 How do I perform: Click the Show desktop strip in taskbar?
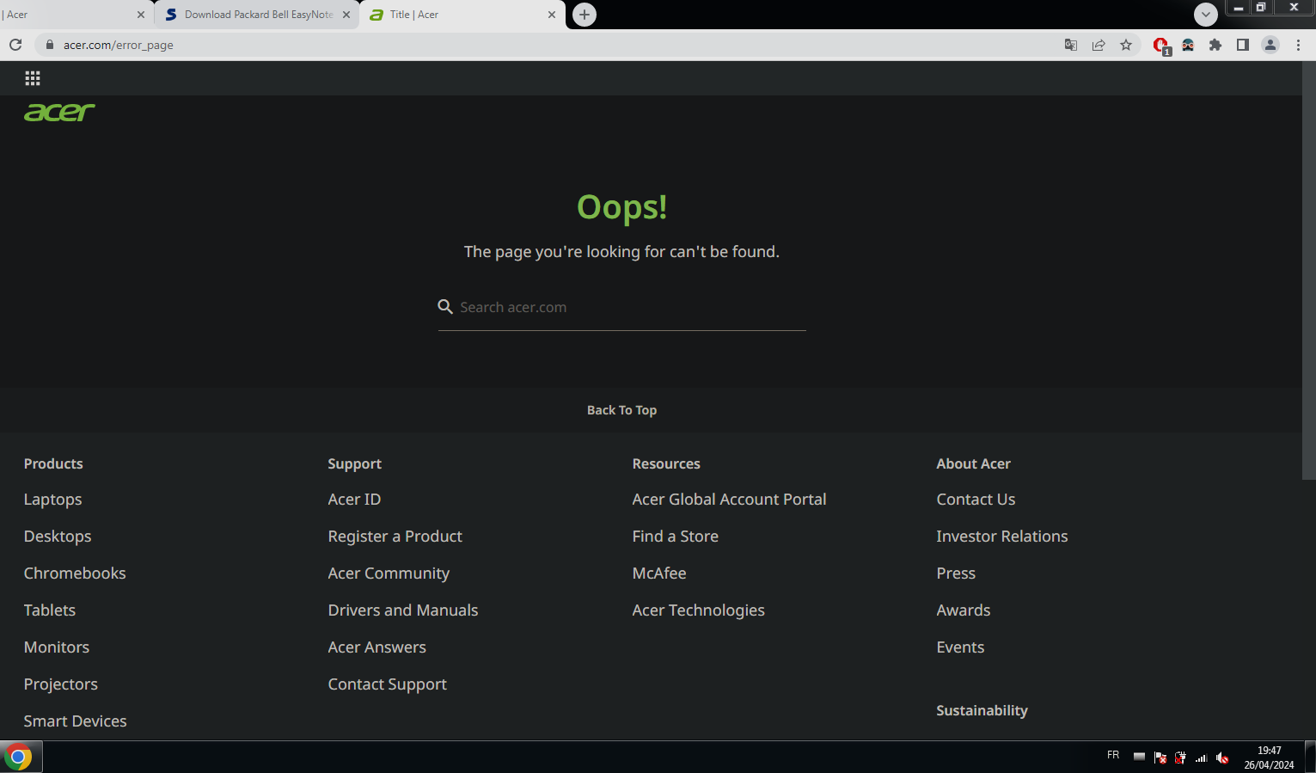(x=1310, y=757)
